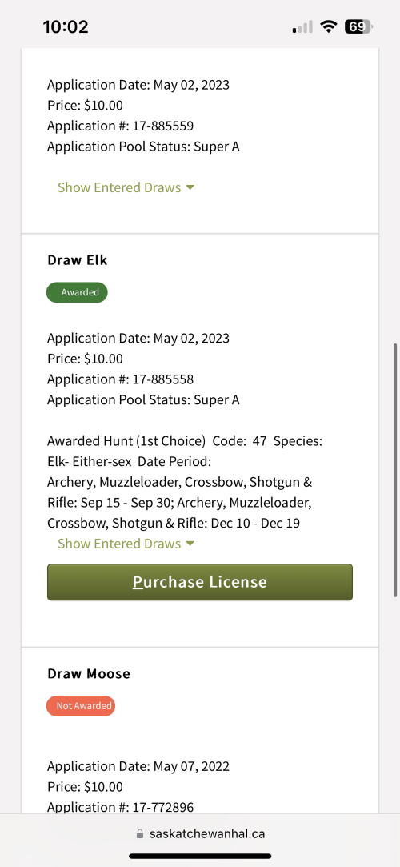Viewport: 400px width, 867px height.
Task: Tap Application # 17-885559 text
Action: 121,126
